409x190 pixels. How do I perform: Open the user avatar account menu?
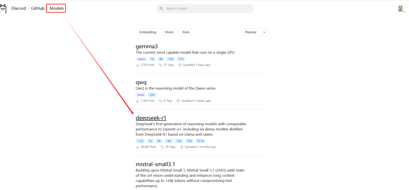(401, 9)
